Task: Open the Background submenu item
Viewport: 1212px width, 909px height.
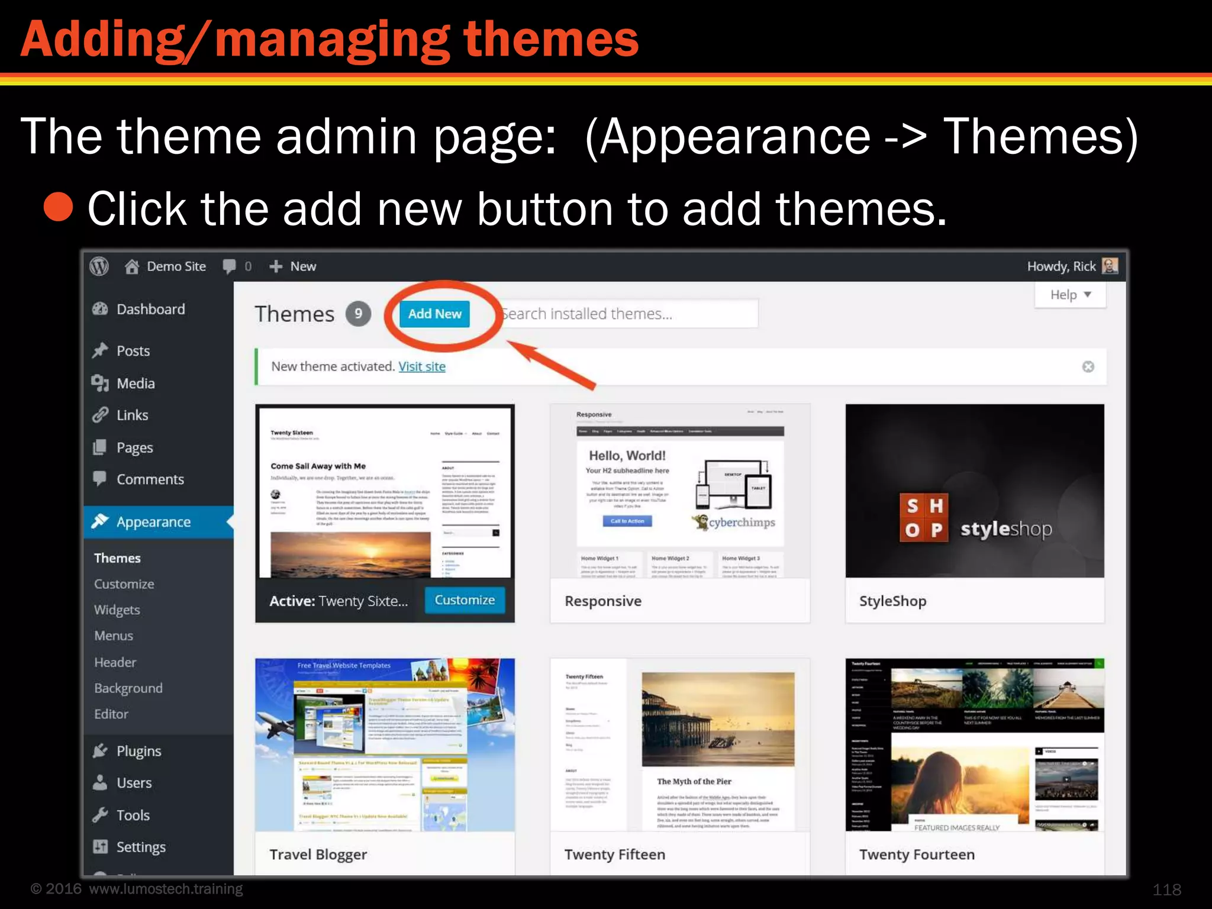Action: tap(128, 688)
